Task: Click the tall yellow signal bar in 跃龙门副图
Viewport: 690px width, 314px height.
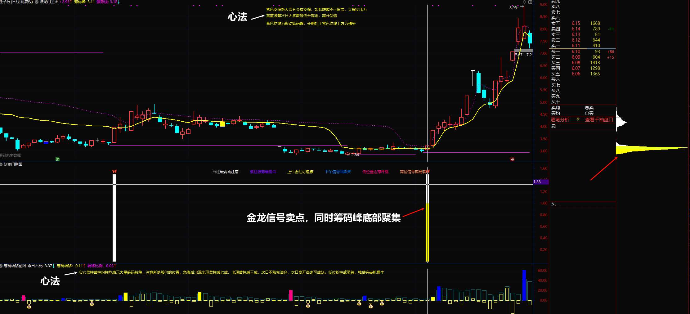Action: pos(428,232)
